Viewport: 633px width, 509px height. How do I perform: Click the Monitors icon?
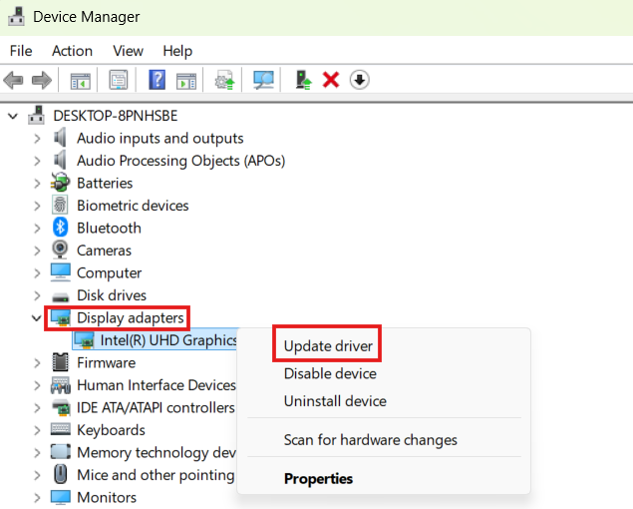tap(60, 497)
